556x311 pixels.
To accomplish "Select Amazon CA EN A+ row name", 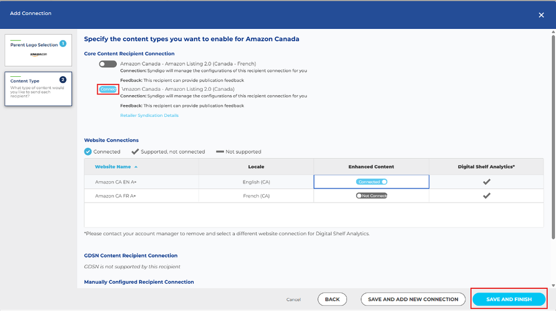I will click(x=116, y=182).
